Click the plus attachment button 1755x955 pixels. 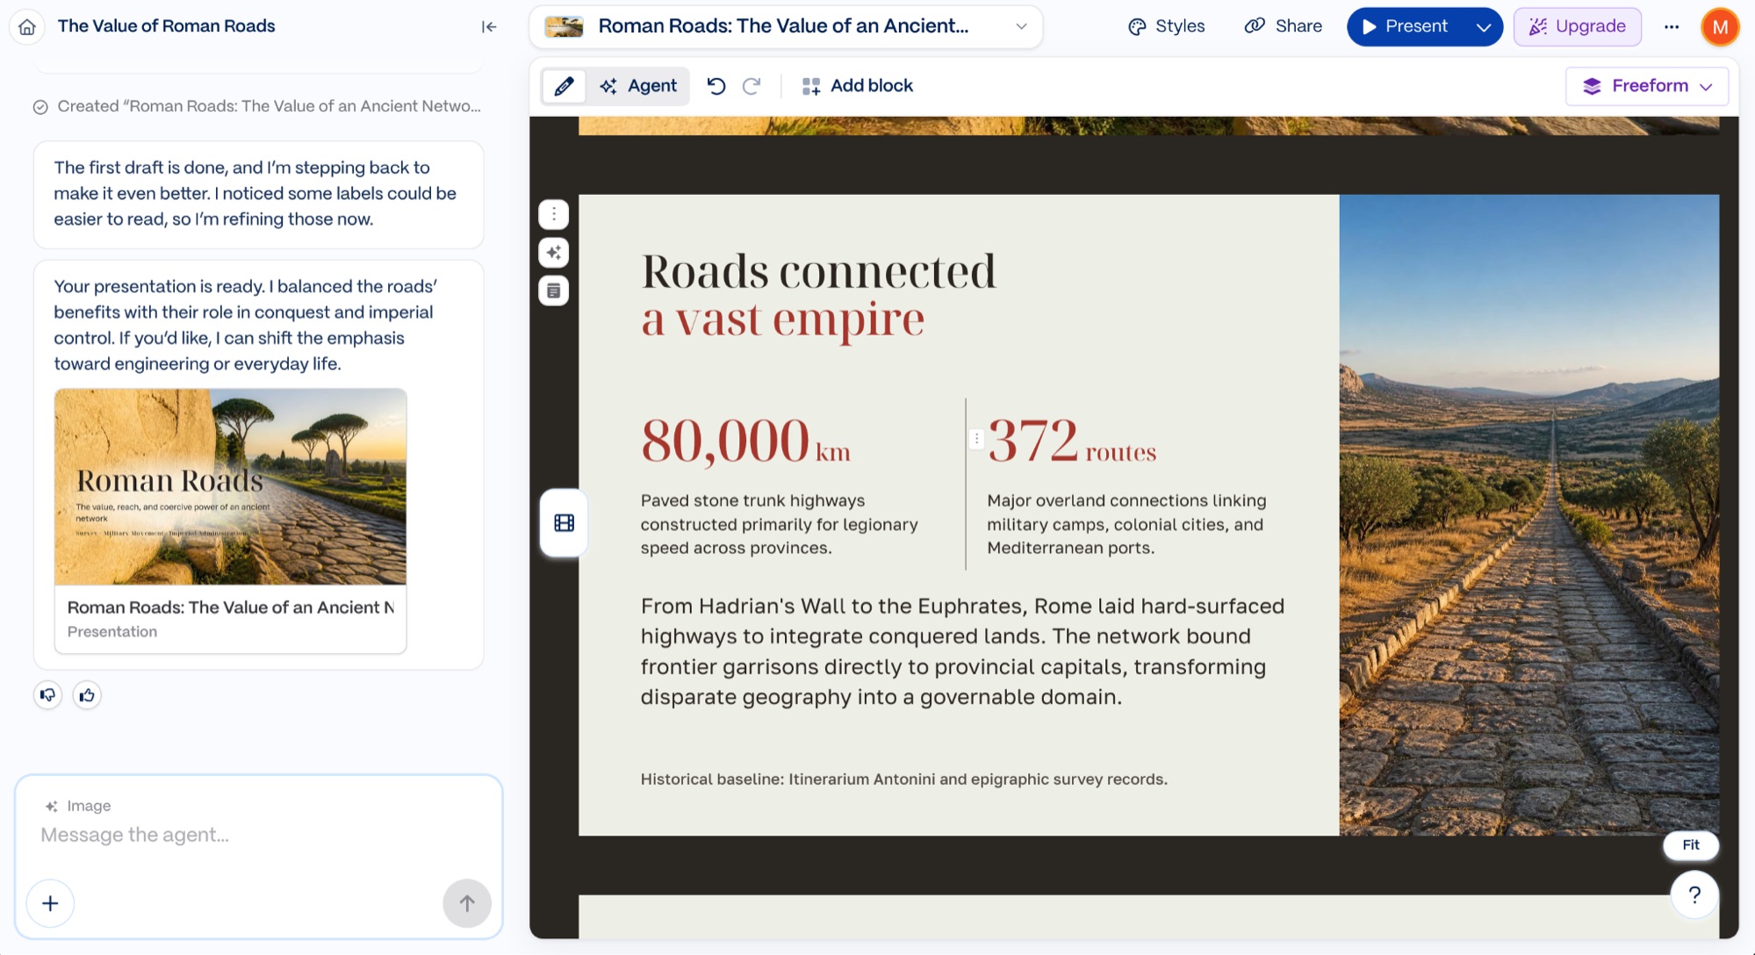[x=50, y=903]
